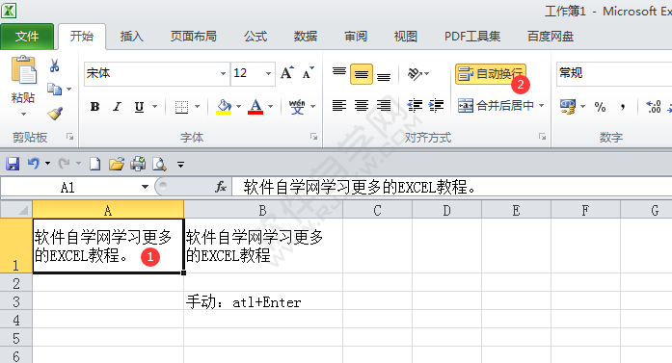This screenshot has width=672, height=363.
Task: Open font group dialog launcher
Action: point(313,137)
